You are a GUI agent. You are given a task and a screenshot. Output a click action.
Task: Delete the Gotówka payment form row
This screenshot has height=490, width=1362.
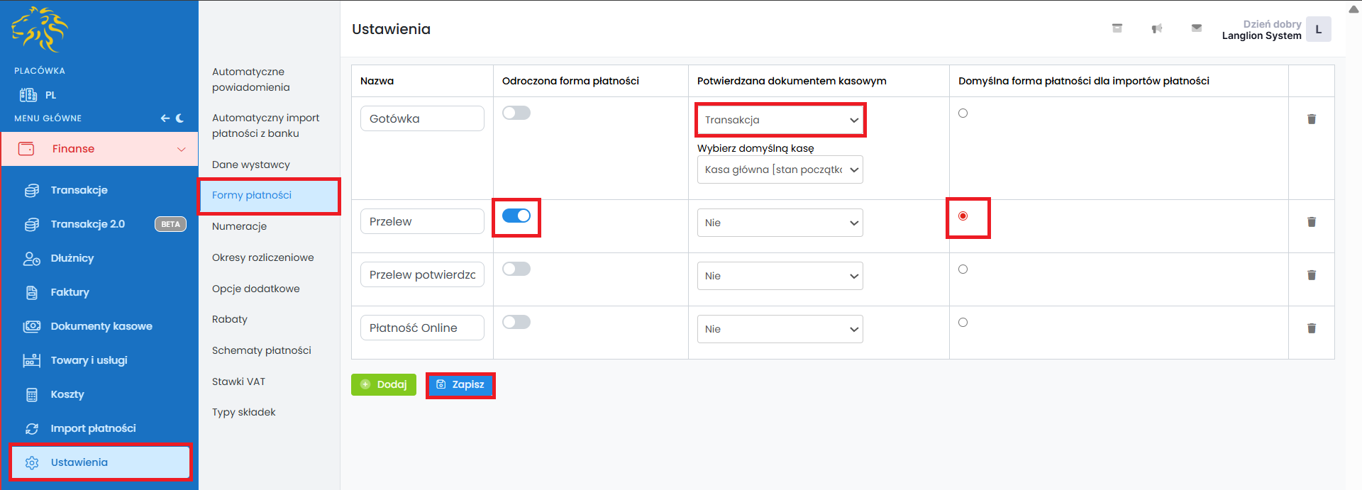coord(1311,119)
